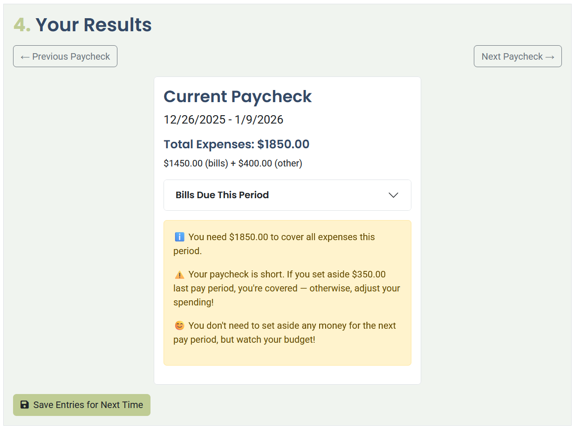
Task: Click the right arrow on Next Paycheck
Action: click(x=549, y=56)
